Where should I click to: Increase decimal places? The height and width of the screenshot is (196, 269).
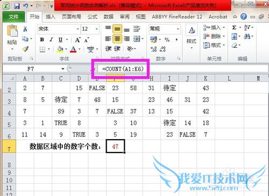click(153, 49)
